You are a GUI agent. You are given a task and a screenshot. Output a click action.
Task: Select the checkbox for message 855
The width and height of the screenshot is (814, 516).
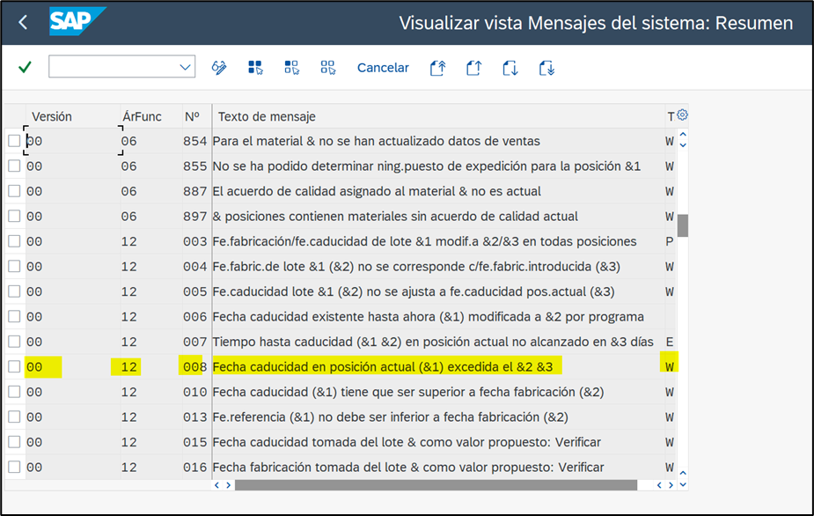point(14,166)
